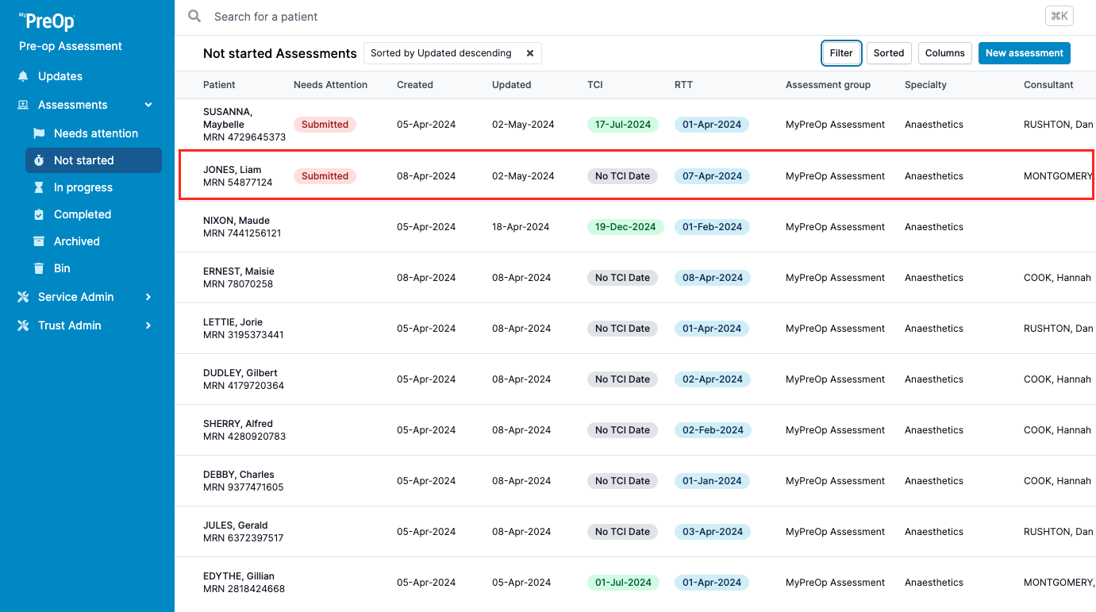This screenshot has height=612, width=1096.
Task: Open patient EDYTHE, Gillian
Action: [x=635, y=583]
